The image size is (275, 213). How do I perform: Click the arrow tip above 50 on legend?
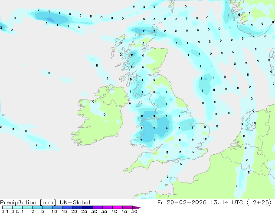pos(137,207)
